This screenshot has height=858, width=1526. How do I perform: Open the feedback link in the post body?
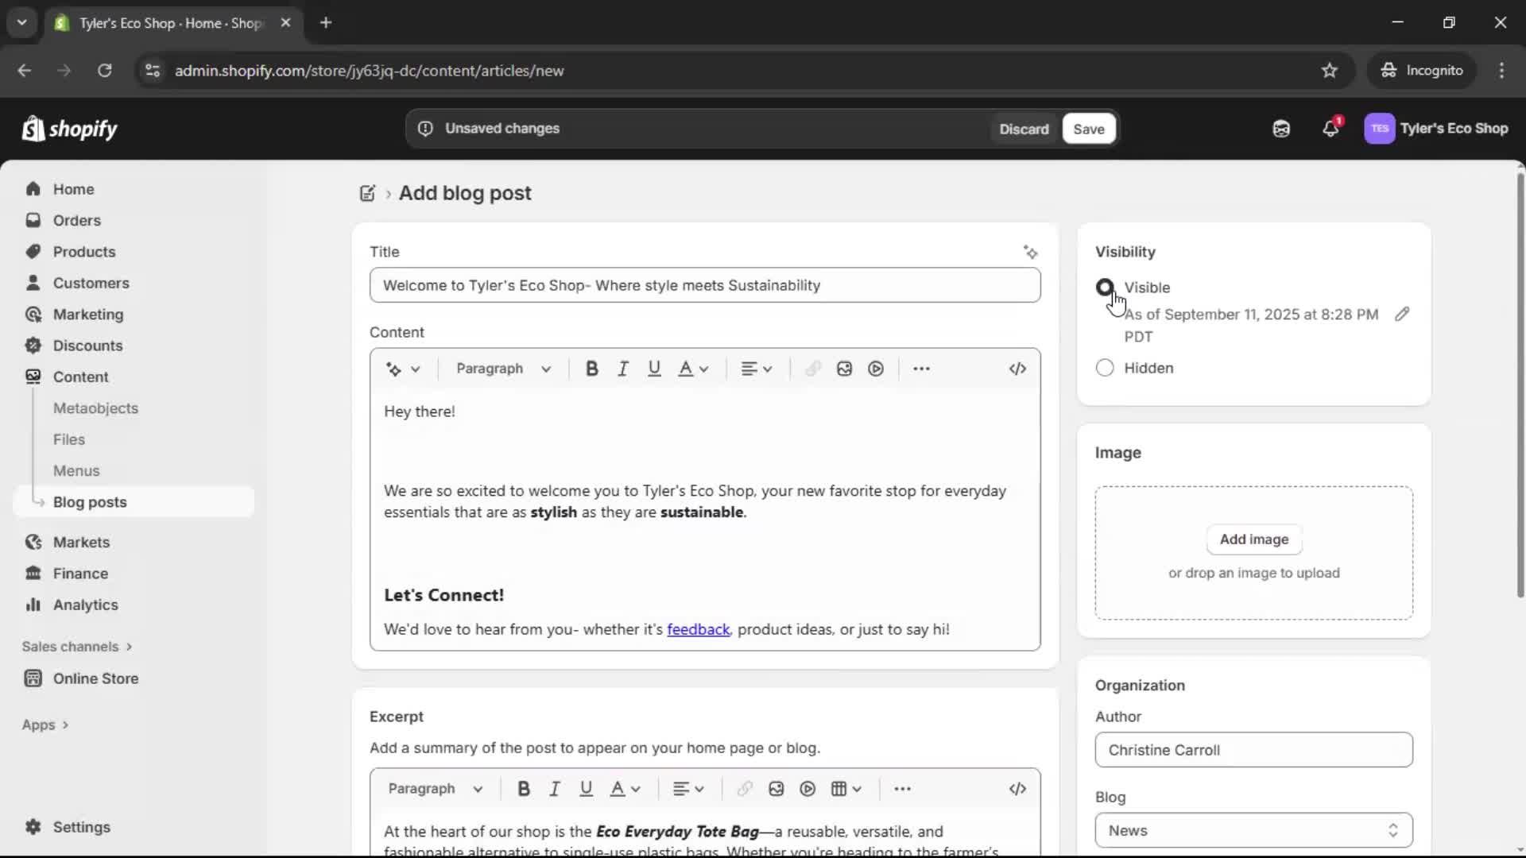pos(699,629)
